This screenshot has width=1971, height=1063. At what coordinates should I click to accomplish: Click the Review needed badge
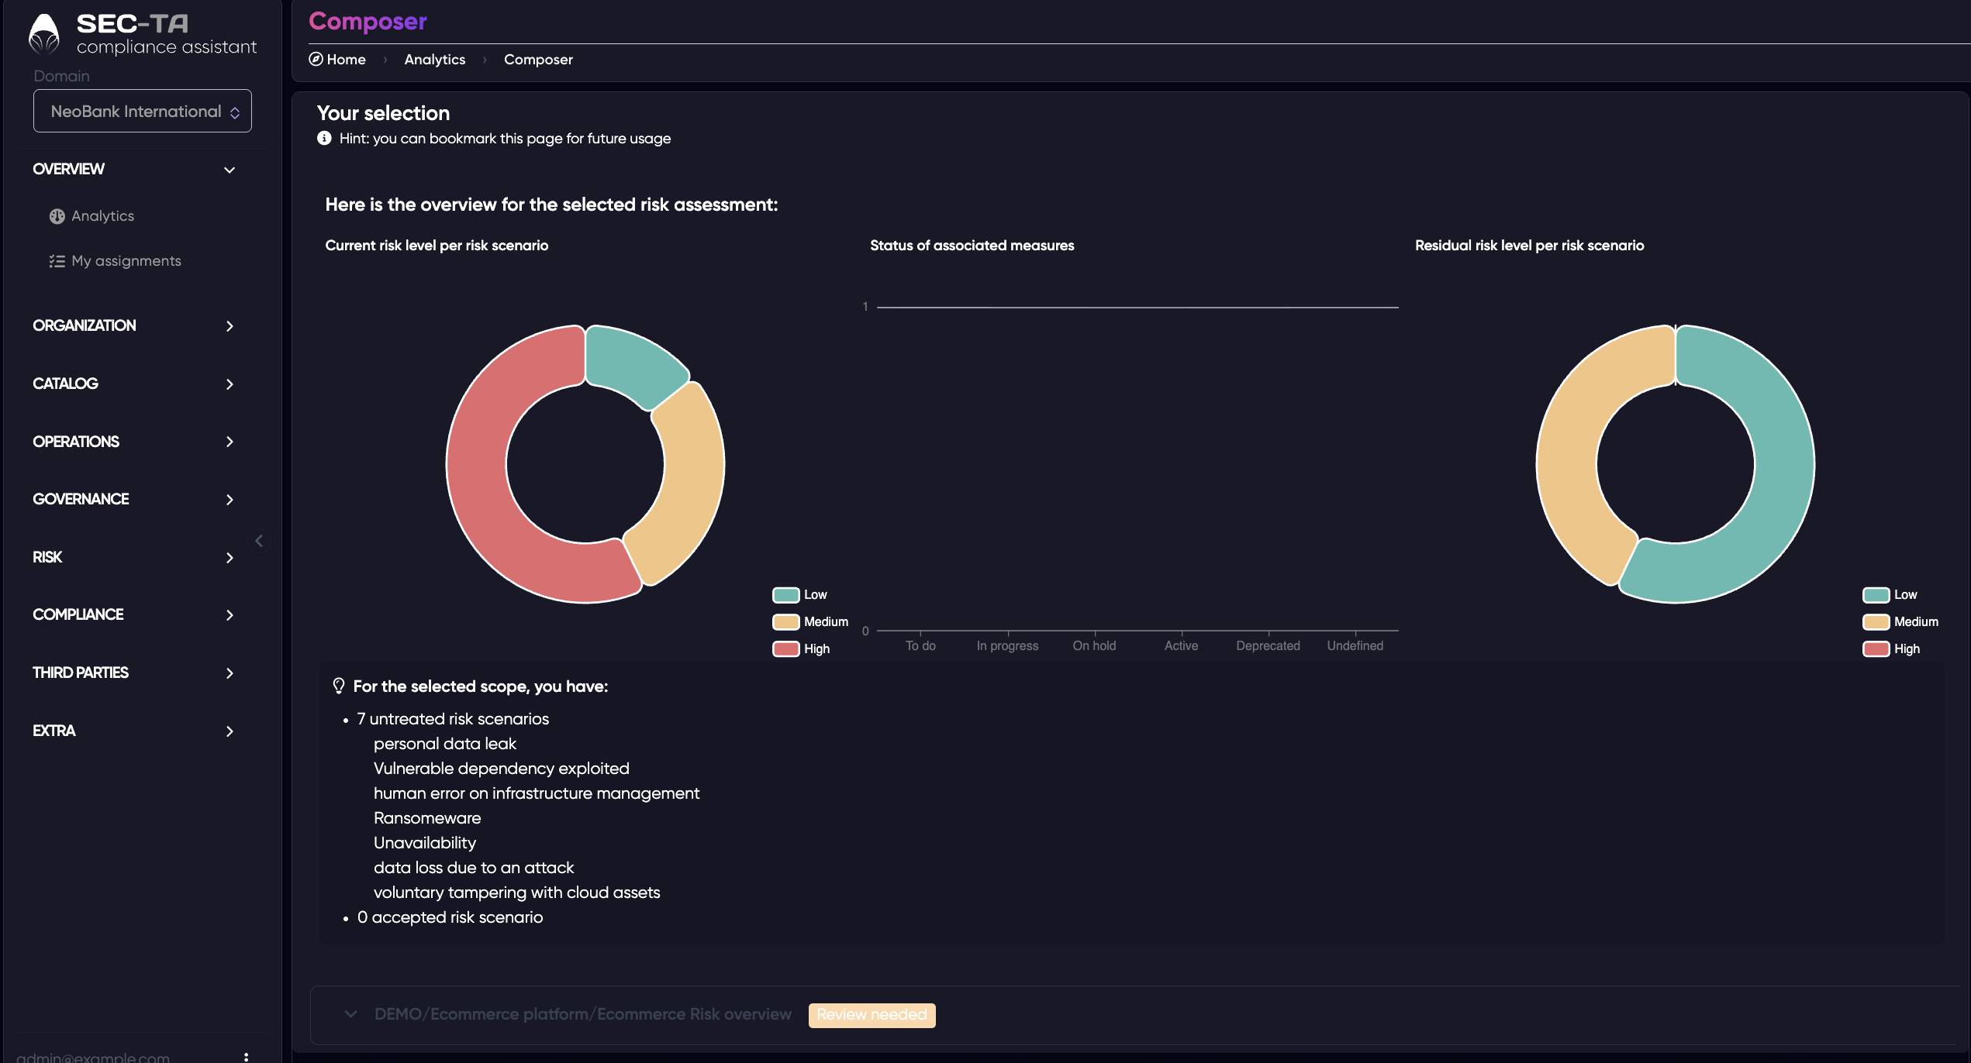coord(872,1015)
